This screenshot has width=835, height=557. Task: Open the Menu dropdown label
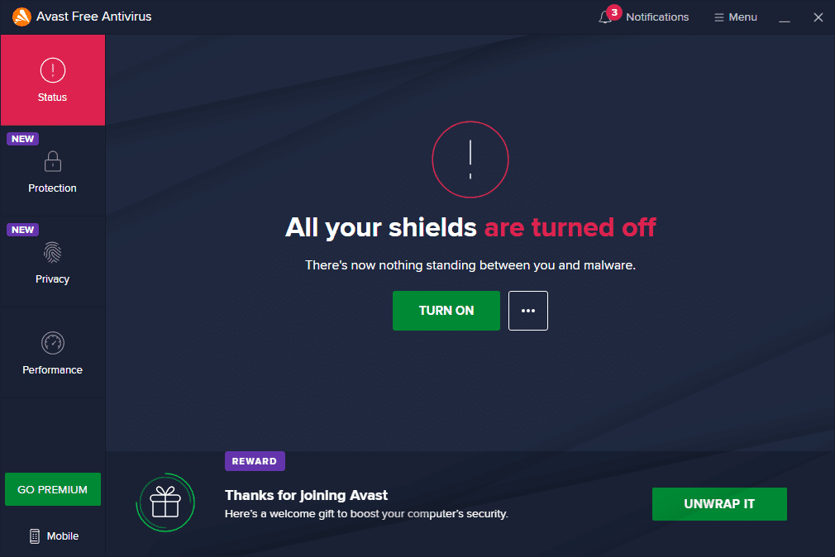[743, 17]
